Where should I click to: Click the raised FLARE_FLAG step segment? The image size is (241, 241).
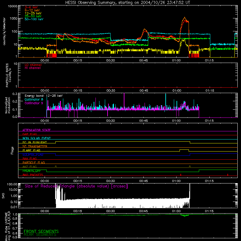(184, 149)
